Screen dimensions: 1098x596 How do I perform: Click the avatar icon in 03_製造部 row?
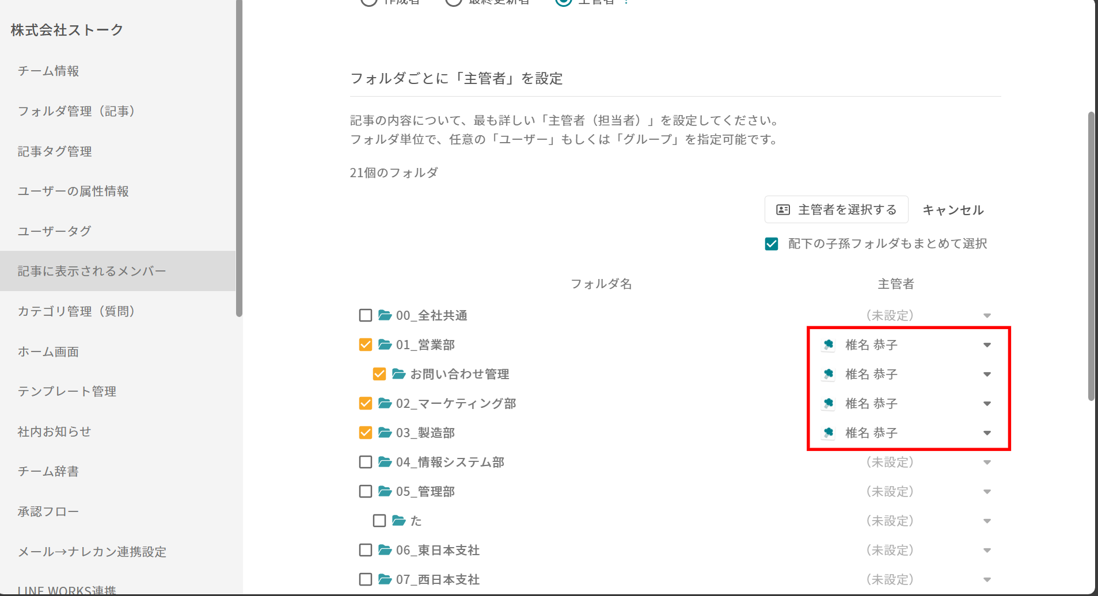coord(828,433)
